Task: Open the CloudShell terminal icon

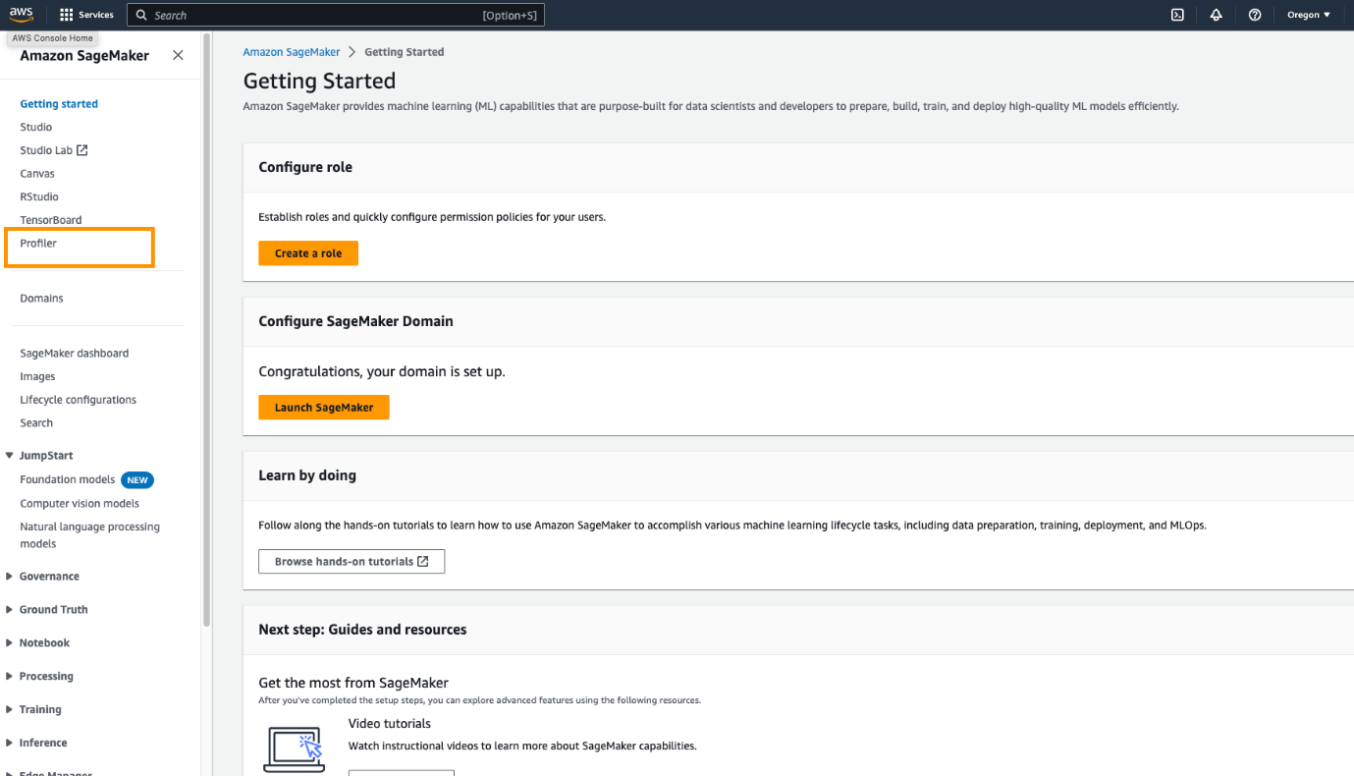Action: pyautogui.click(x=1177, y=15)
